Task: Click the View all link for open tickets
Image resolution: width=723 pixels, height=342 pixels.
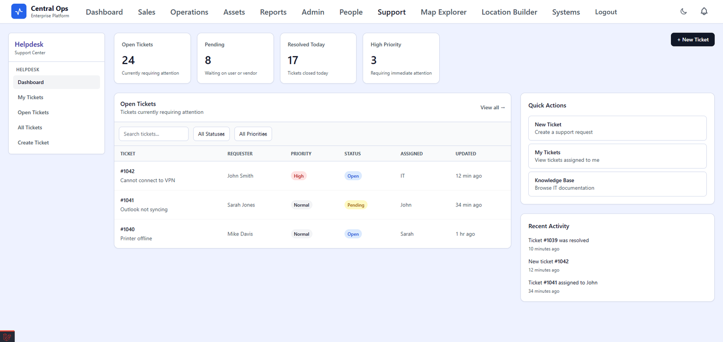Action: (493, 108)
